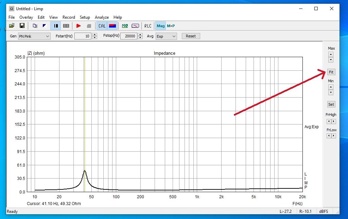Click the Reset button
The height and width of the screenshot is (219, 348).
pyautogui.click(x=191, y=36)
